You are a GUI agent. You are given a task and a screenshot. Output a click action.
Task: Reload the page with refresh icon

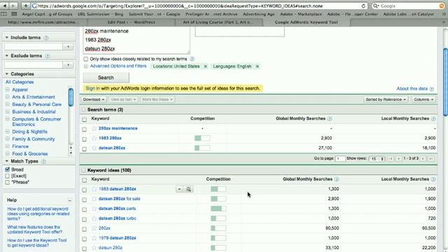tap(363, 6)
